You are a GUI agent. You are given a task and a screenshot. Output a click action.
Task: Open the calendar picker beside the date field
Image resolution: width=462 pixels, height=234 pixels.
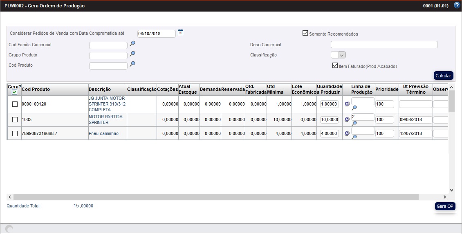pos(180,33)
